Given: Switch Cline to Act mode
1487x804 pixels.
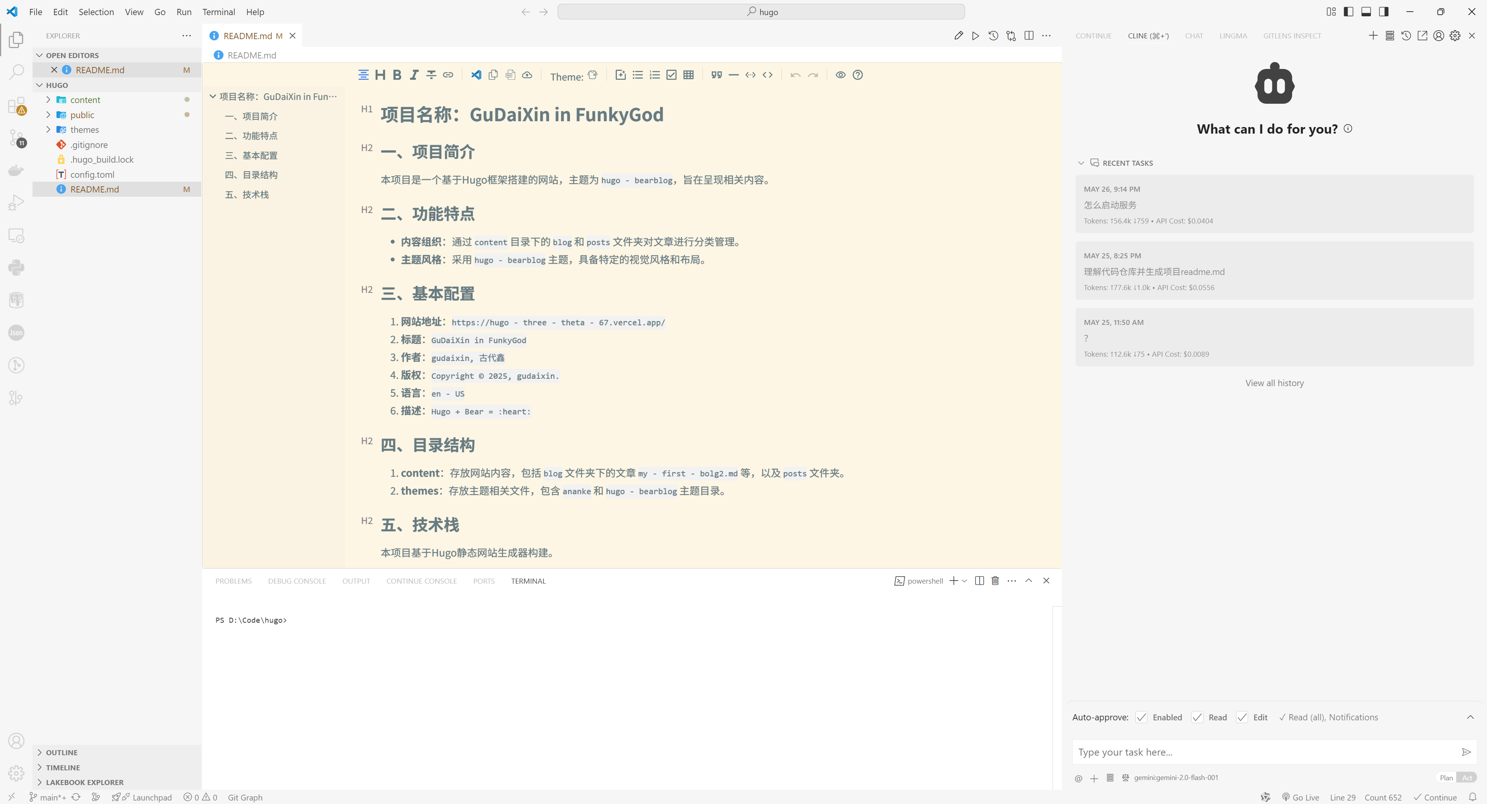Looking at the screenshot, I should pyautogui.click(x=1467, y=778).
